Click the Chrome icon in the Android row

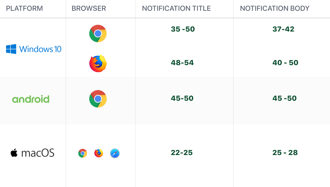(x=98, y=99)
